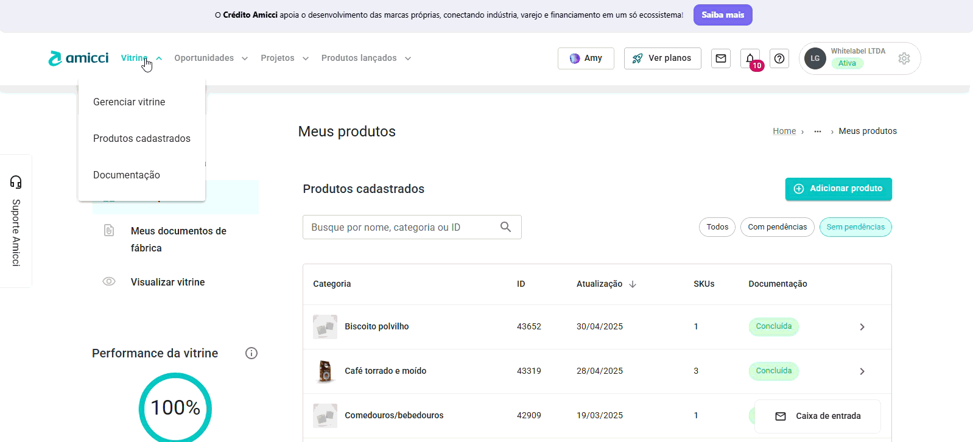Select Gerenciar vitrine from the menu

point(129,102)
